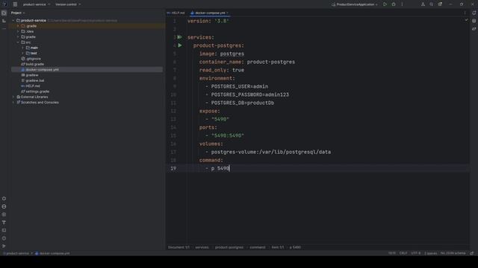478x268 pixels.
Task: Toggle the read-only lock icon in status bar
Action: pos(472,253)
